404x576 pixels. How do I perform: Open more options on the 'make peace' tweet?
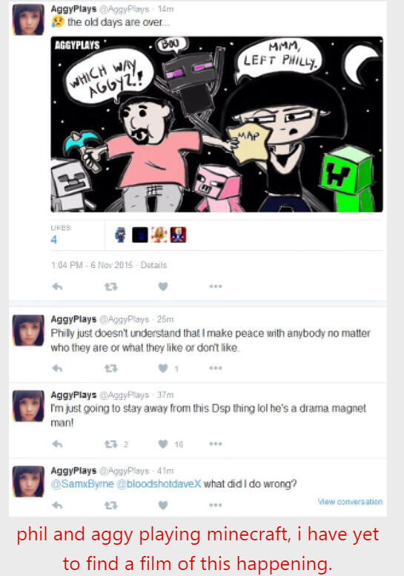216,368
